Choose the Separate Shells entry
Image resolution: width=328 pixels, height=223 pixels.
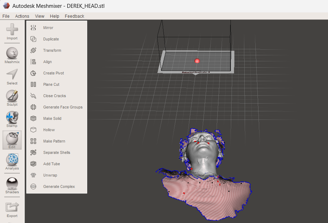[57, 152]
